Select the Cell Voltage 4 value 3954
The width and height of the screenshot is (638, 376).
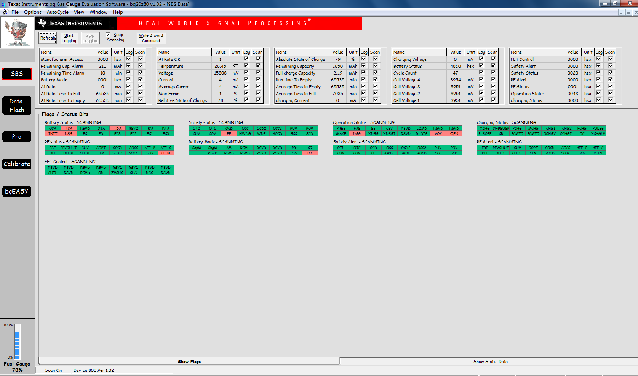[x=456, y=80]
